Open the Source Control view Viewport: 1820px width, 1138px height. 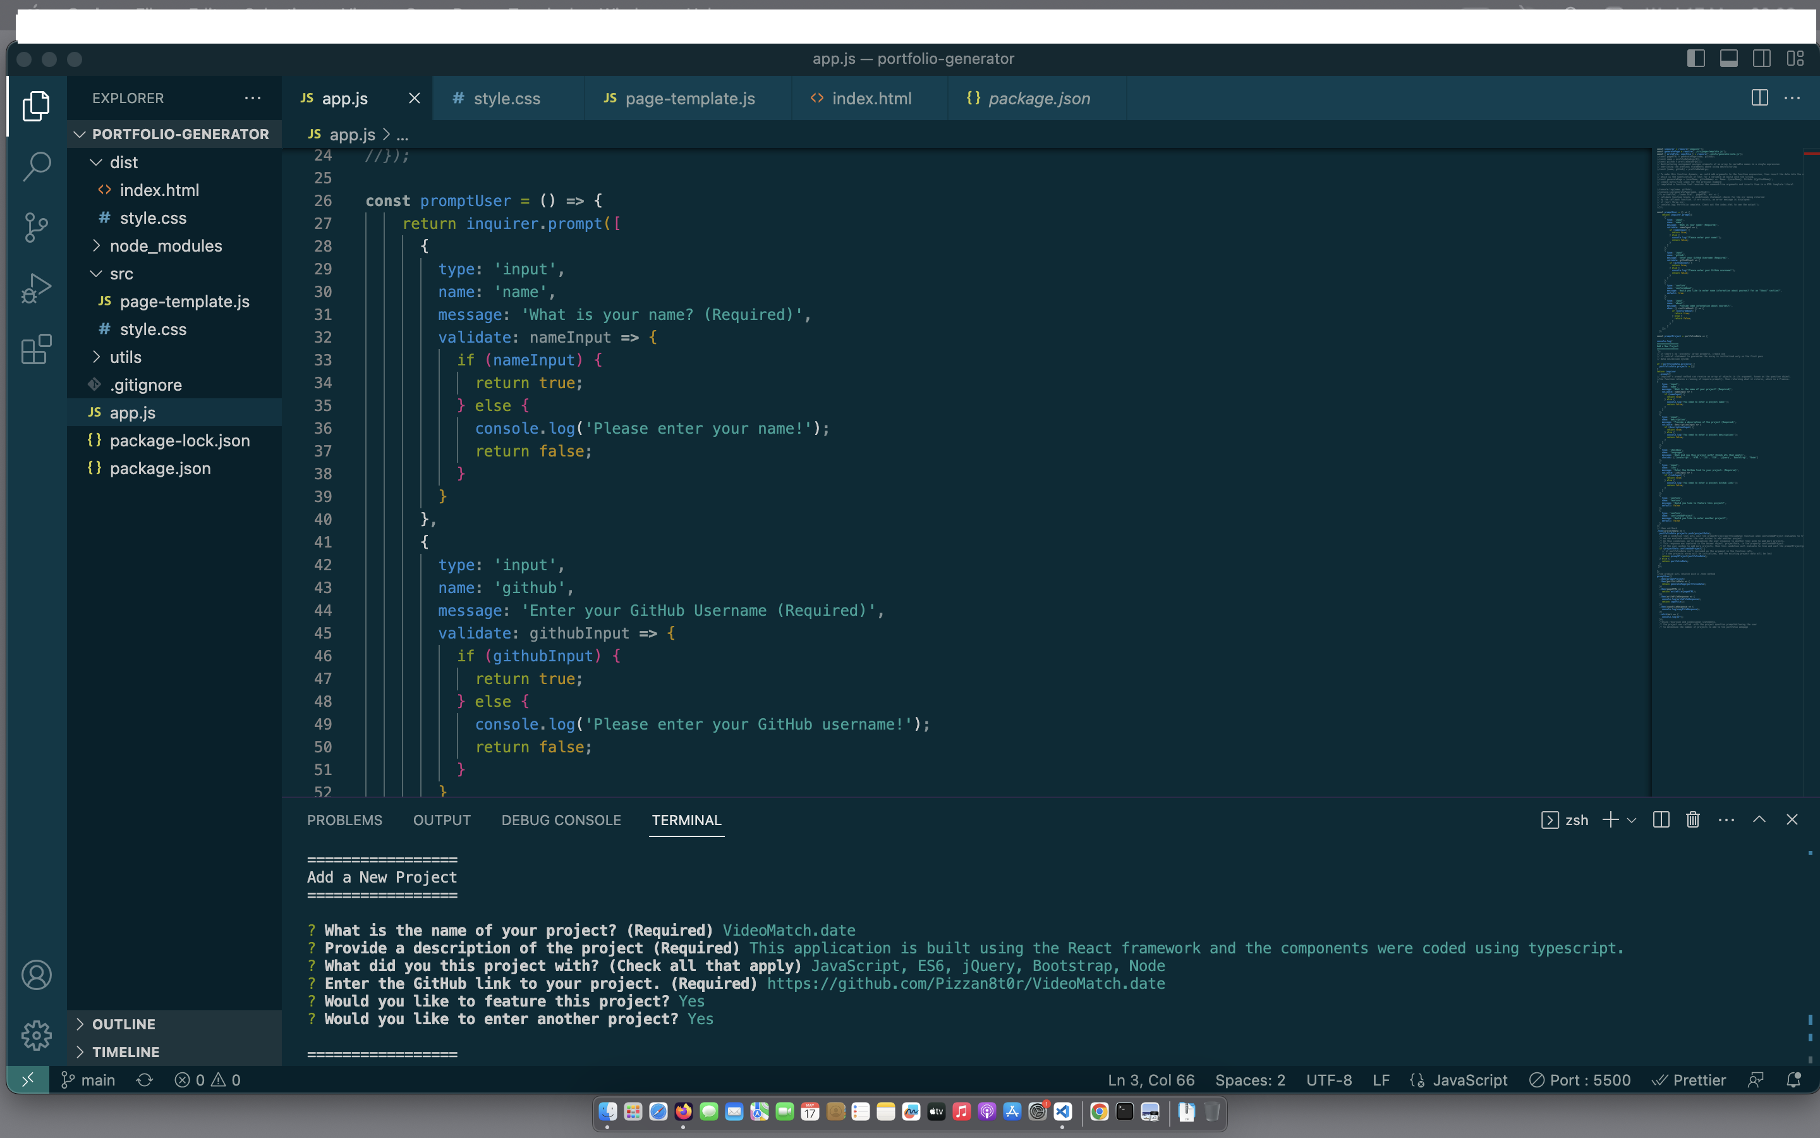coord(35,226)
